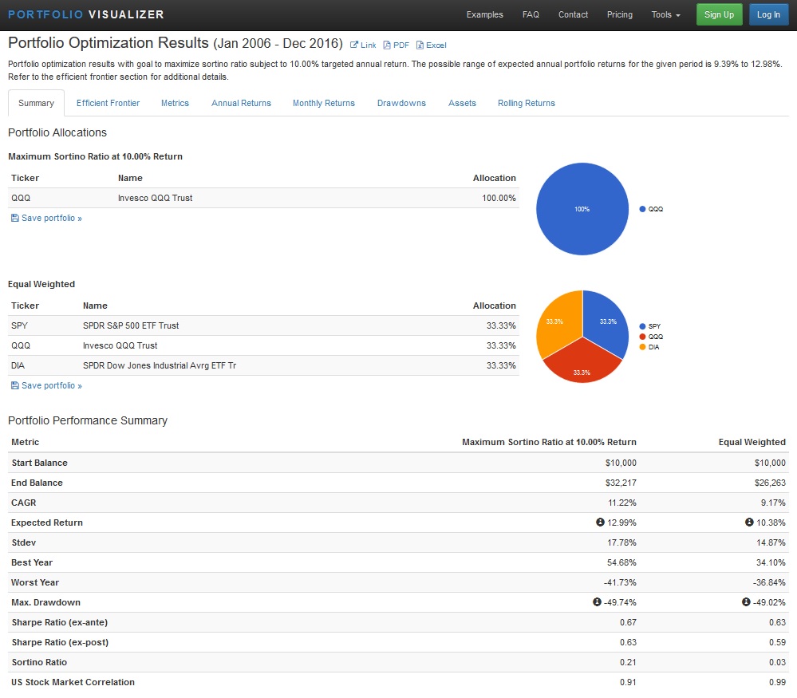797x698 pixels.
Task: Click the Maximum Sortino Ratio column header
Action: click(x=549, y=442)
